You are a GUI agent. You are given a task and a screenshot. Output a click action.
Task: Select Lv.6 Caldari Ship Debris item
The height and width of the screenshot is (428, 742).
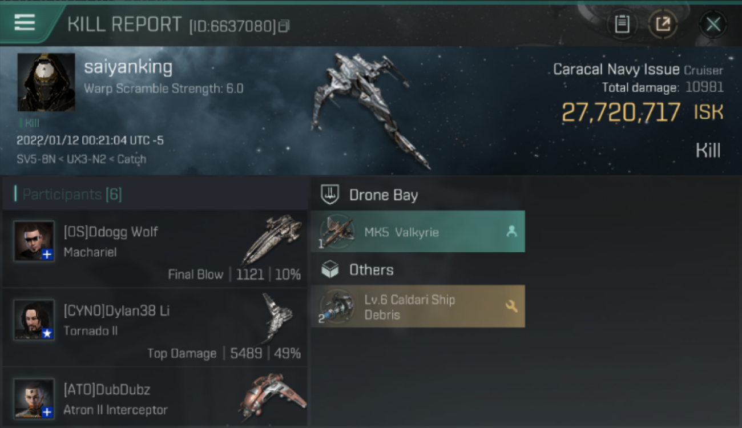(x=418, y=306)
